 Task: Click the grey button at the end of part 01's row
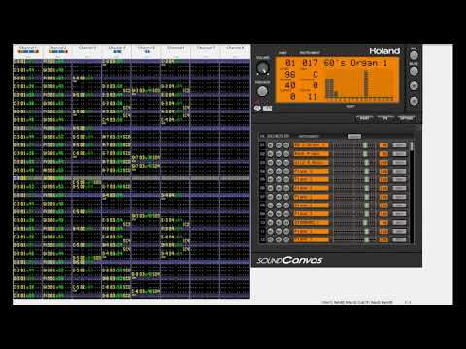[399, 145]
